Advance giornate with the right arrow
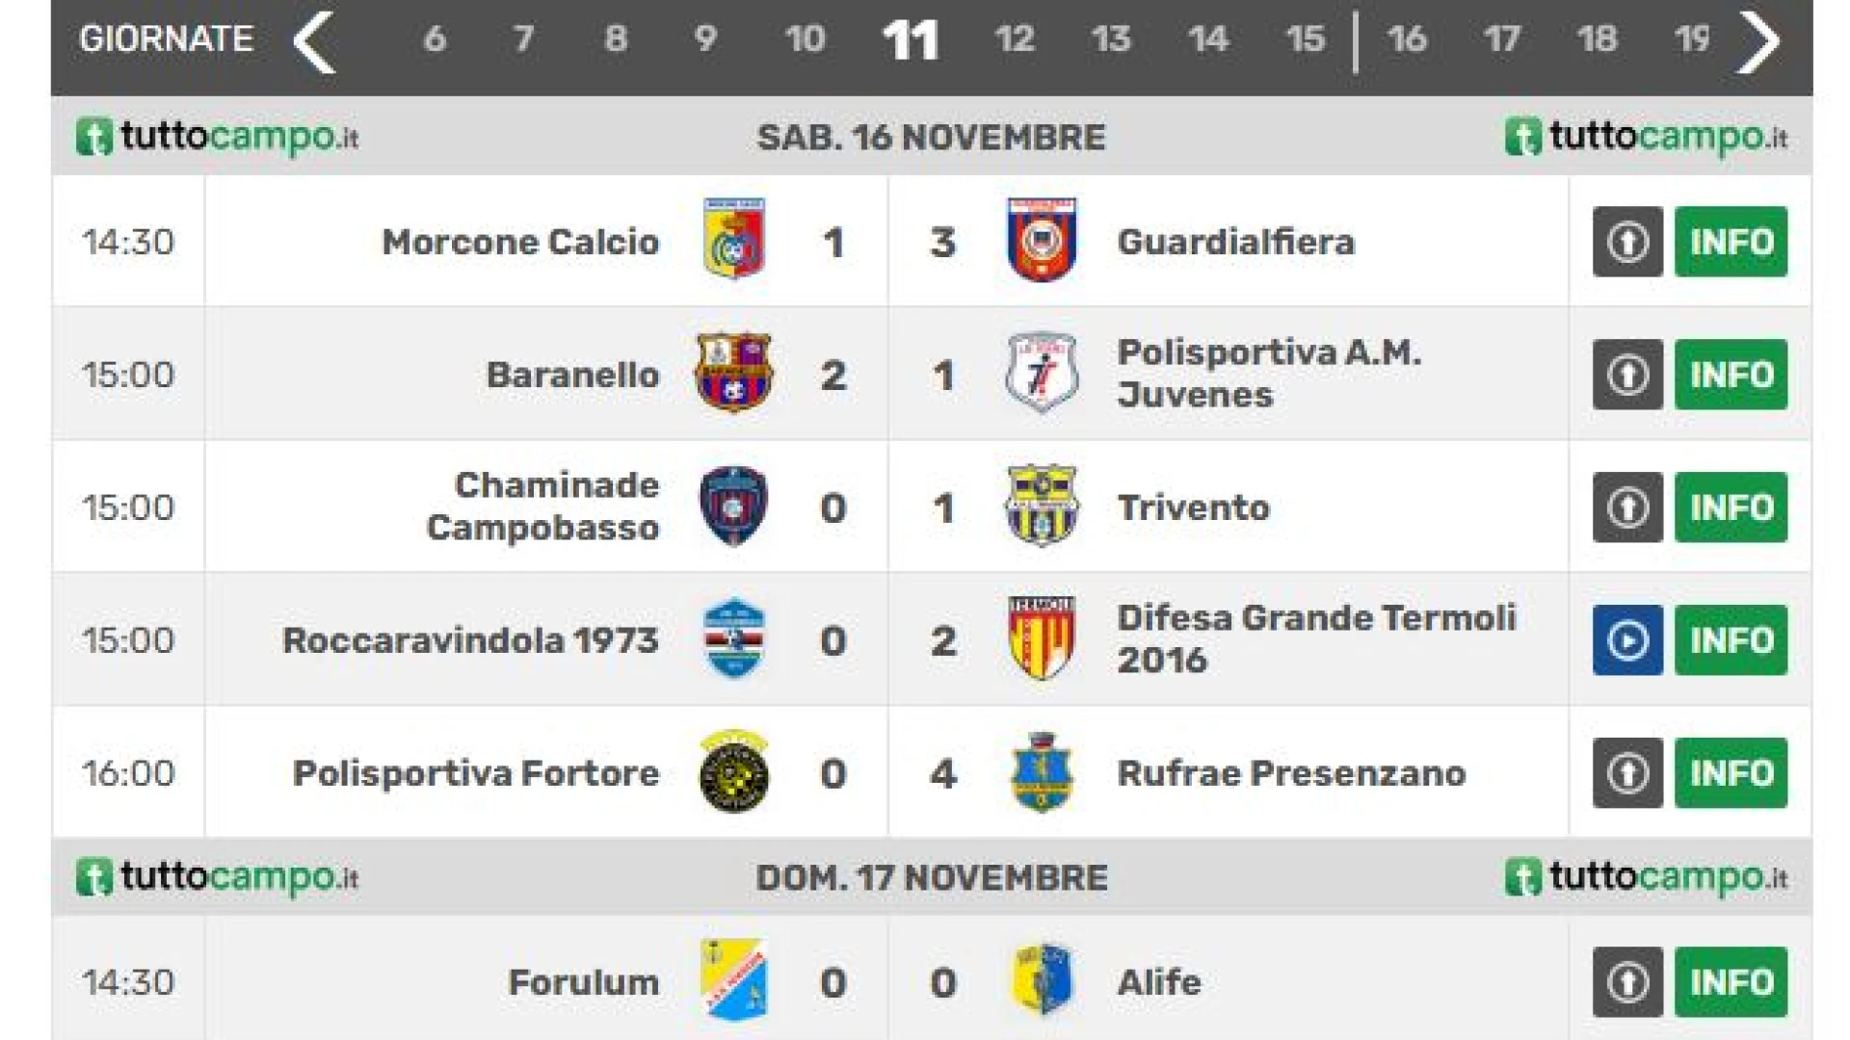This screenshot has width=1850, height=1040. click(x=1758, y=41)
